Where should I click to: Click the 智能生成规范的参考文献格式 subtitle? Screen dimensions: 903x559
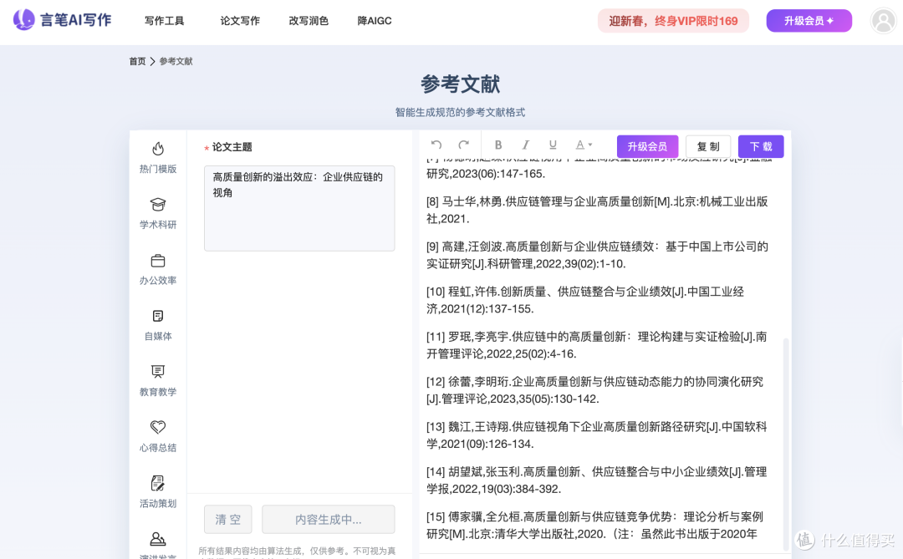[460, 112]
